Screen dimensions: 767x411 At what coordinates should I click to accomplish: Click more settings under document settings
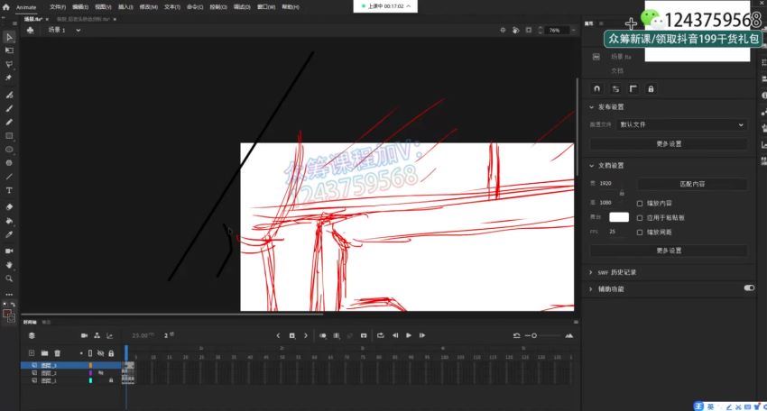click(x=669, y=251)
